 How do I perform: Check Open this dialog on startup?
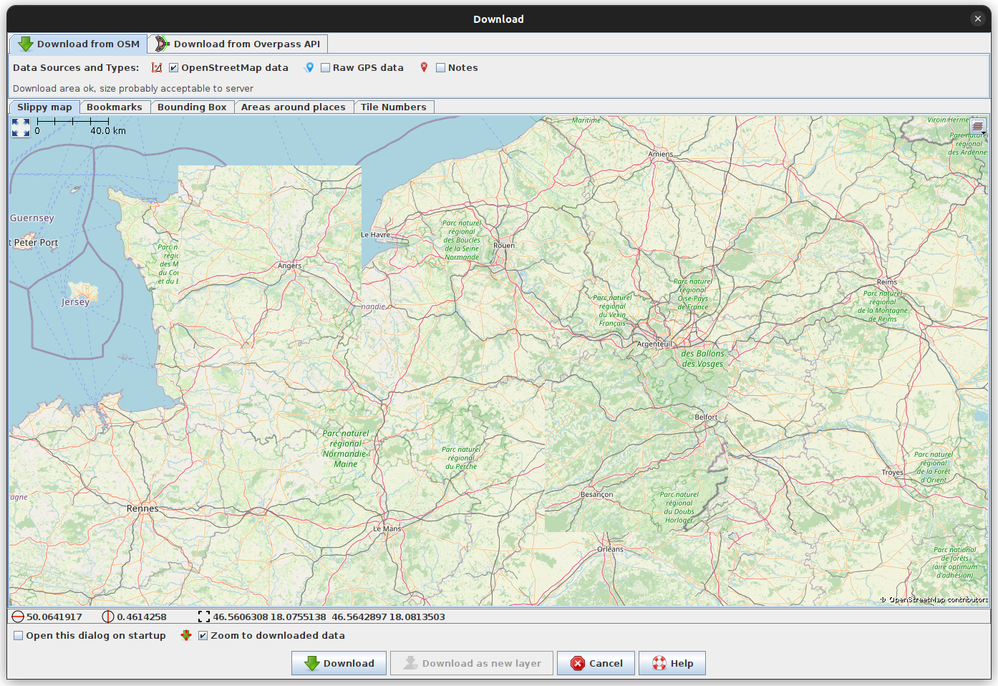coord(19,636)
